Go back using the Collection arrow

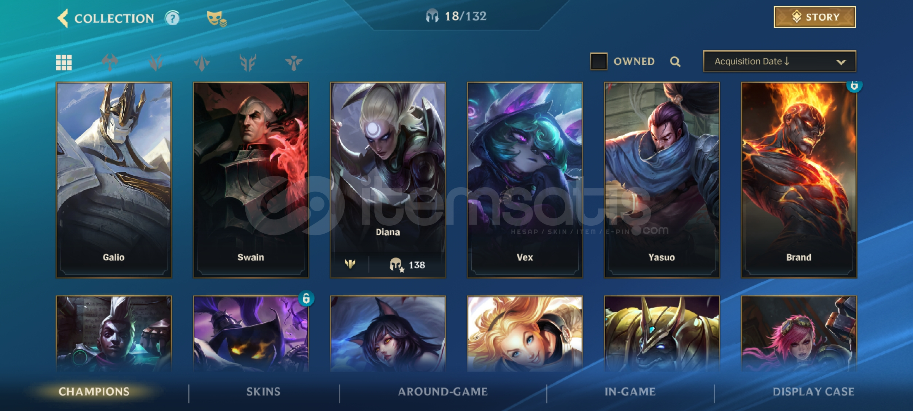pos(63,18)
